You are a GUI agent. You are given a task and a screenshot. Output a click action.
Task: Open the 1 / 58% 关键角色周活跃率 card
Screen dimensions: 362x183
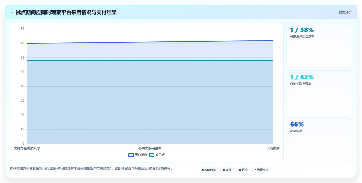click(x=319, y=45)
